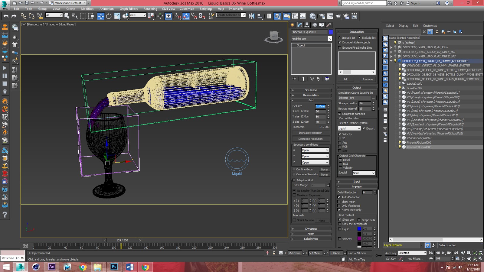Open the Utilities panel with the hammer icon
Viewport: 484px width, 272px height.
coord(328,25)
